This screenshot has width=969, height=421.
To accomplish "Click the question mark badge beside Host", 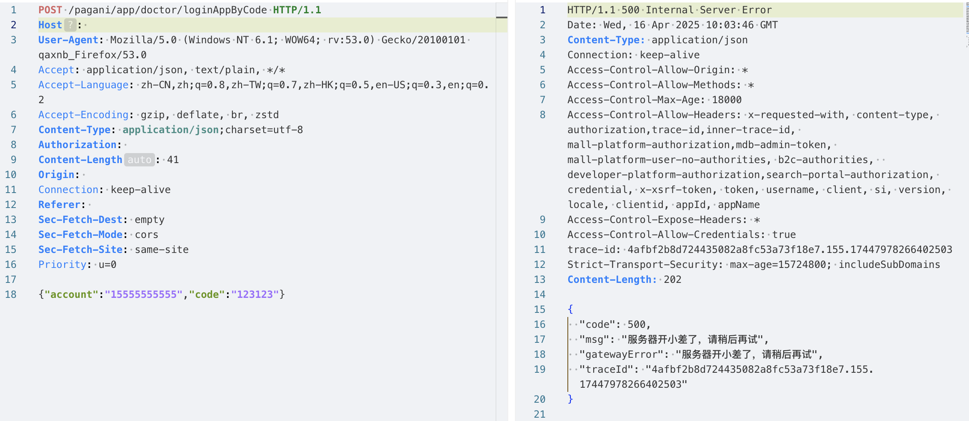I will [70, 25].
